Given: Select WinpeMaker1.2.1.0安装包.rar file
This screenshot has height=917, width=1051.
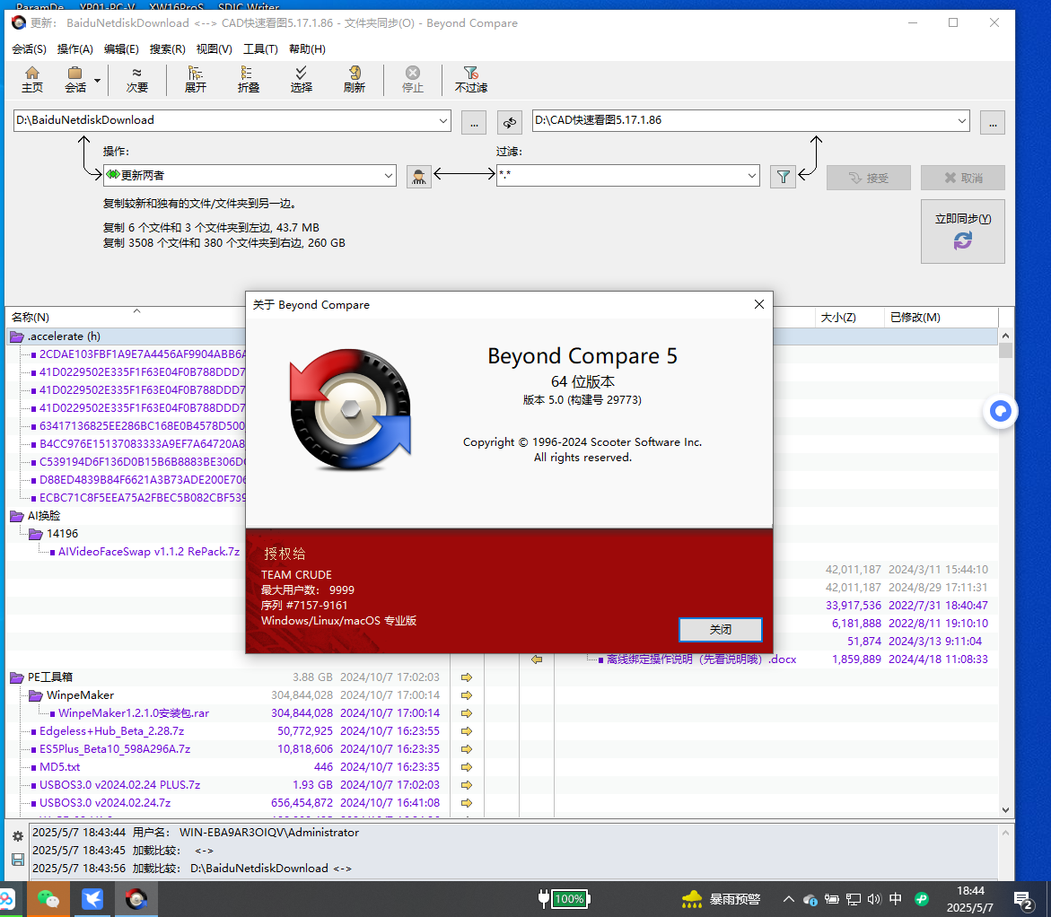Looking at the screenshot, I should (134, 713).
